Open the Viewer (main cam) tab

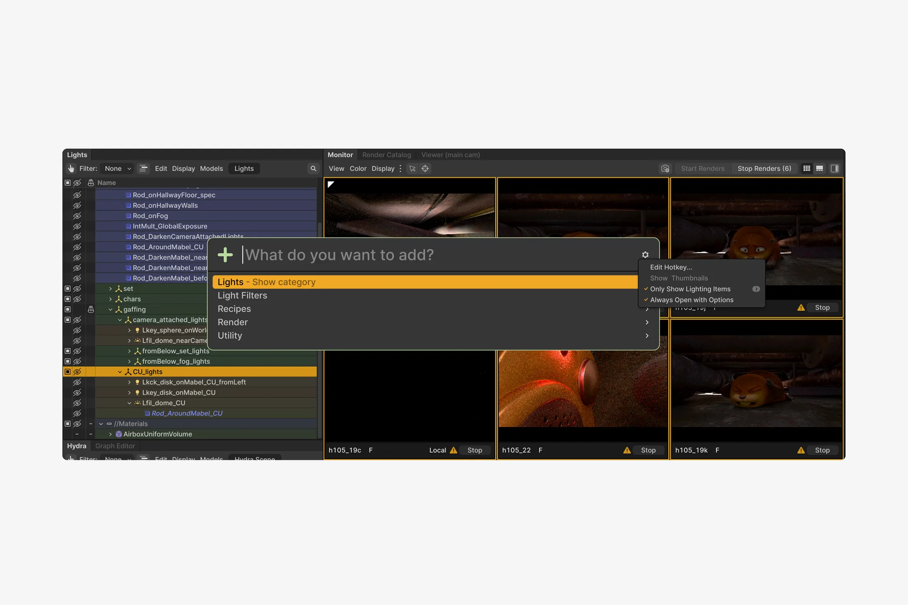click(450, 155)
